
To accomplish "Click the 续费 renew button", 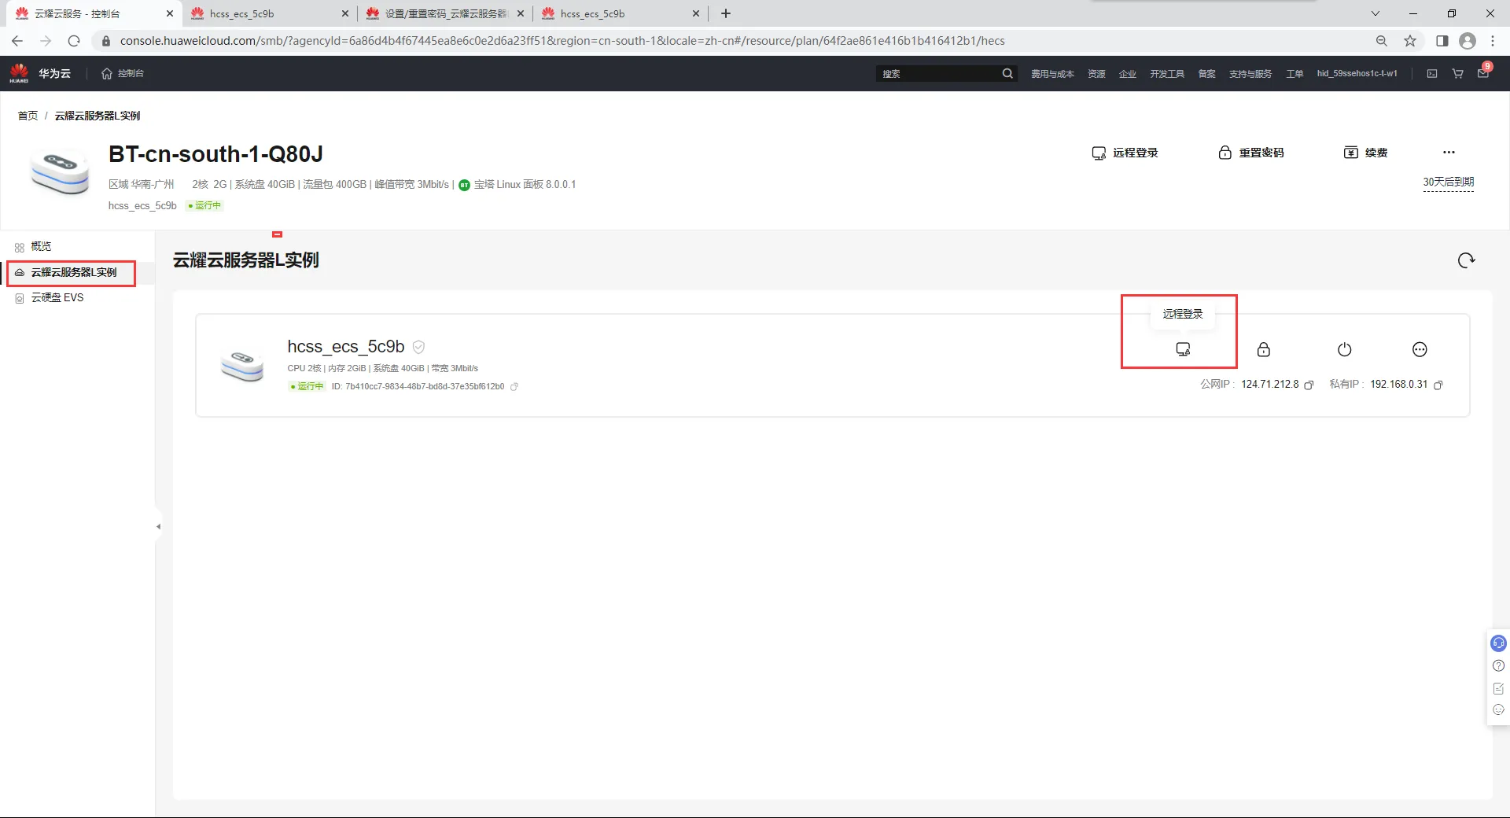I will [x=1366, y=153].
